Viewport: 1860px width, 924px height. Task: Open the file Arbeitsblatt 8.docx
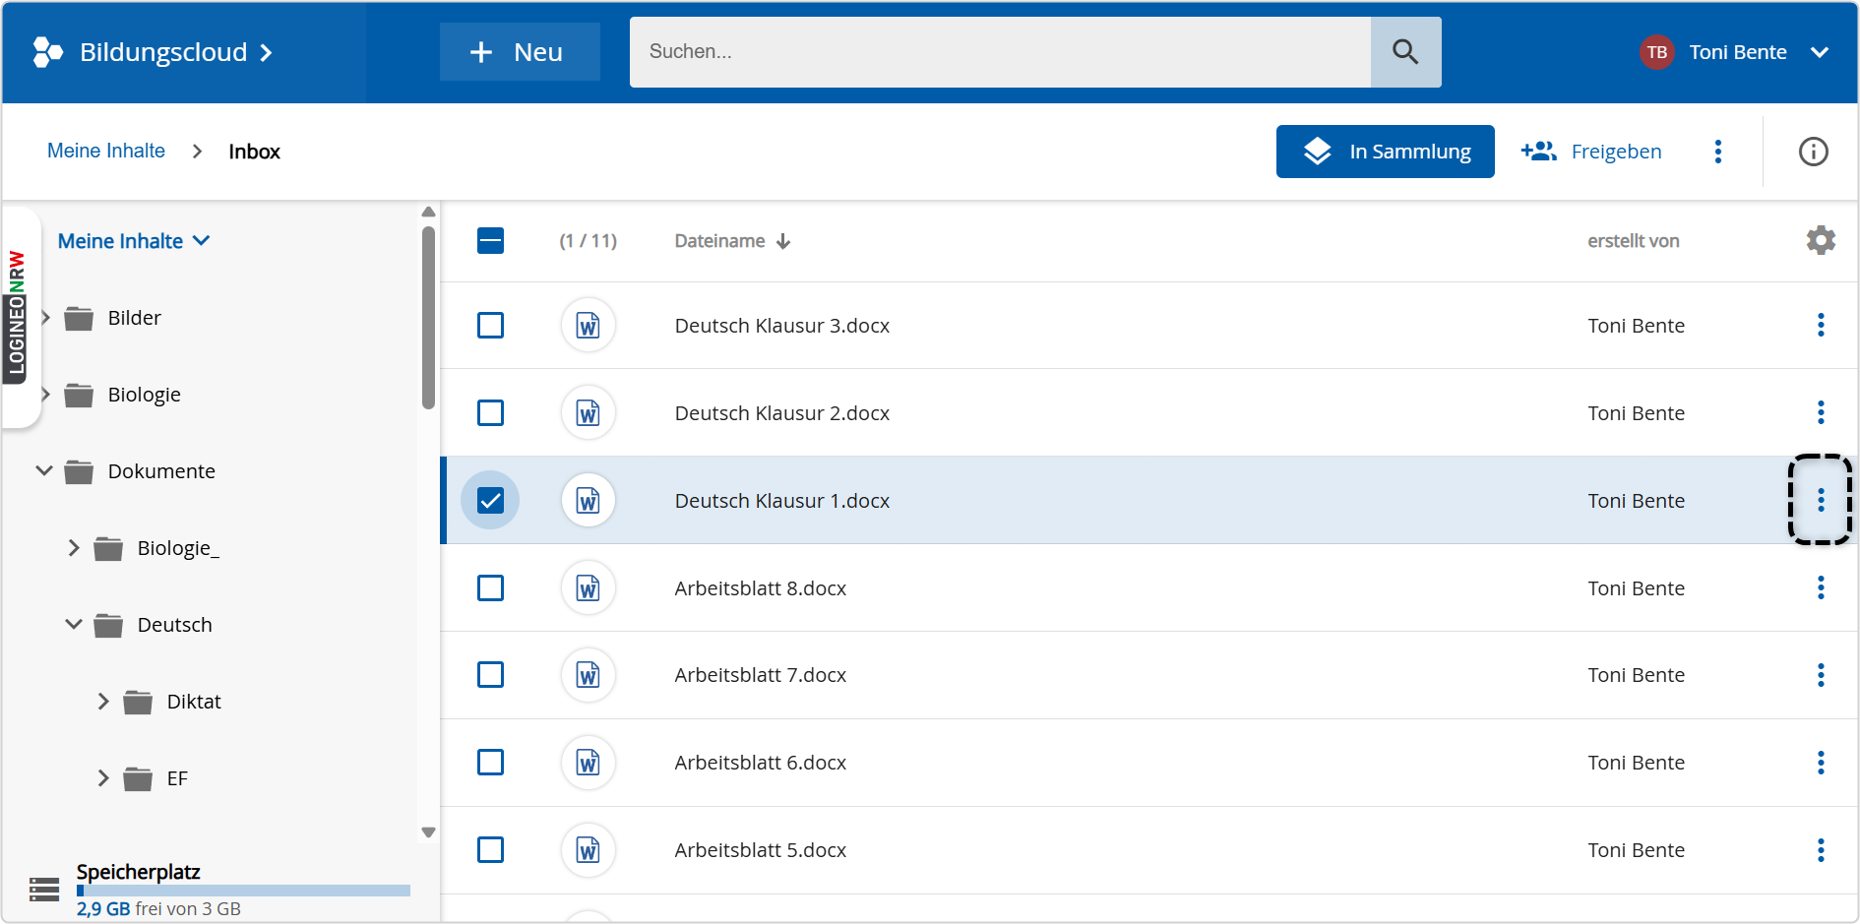(x=761, y=588)
